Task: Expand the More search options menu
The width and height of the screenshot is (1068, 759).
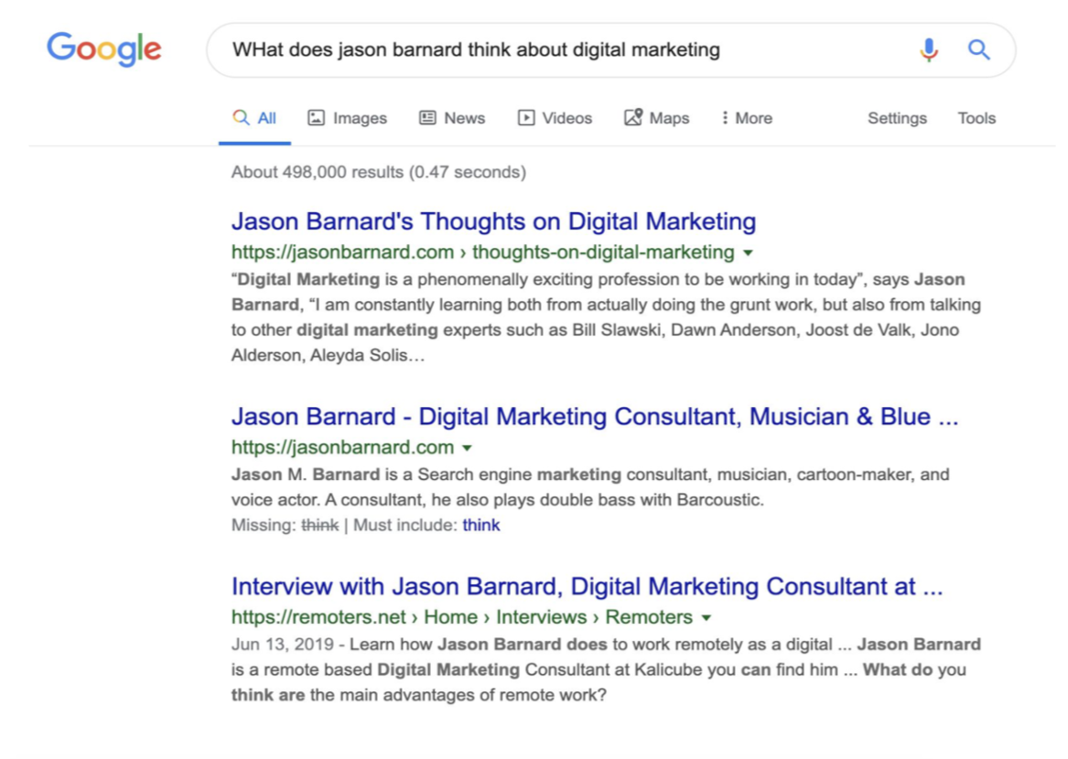Action: point(747,119)
